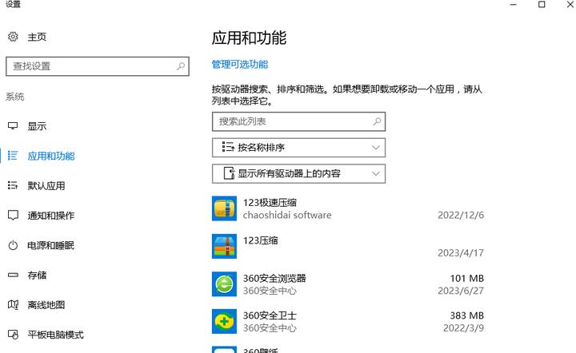
Task: Select 应用和功能 in the sidebar
Action: point(51,156)
